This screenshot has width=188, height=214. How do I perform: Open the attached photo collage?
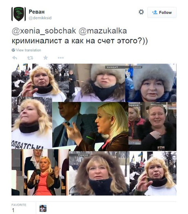[94, 130]
